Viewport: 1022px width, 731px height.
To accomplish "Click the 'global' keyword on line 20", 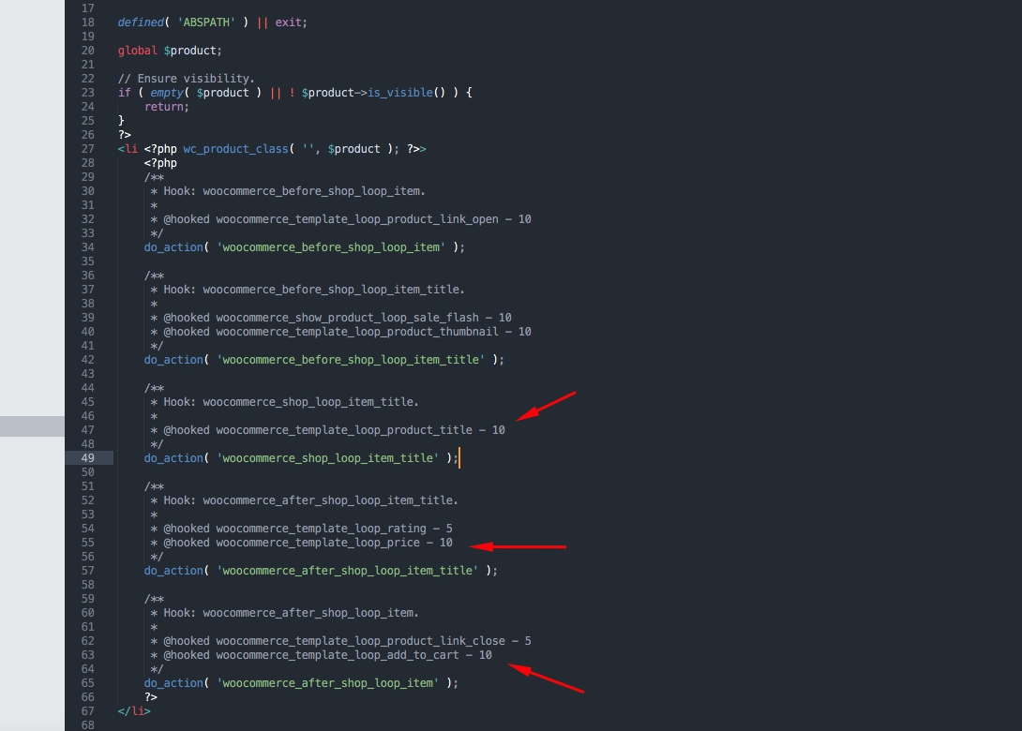I will (x=138, y=51).
